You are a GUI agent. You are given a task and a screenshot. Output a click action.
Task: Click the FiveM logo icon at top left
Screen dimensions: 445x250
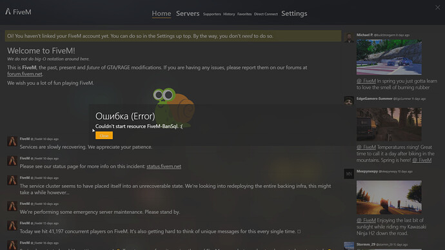click(8, 12)
